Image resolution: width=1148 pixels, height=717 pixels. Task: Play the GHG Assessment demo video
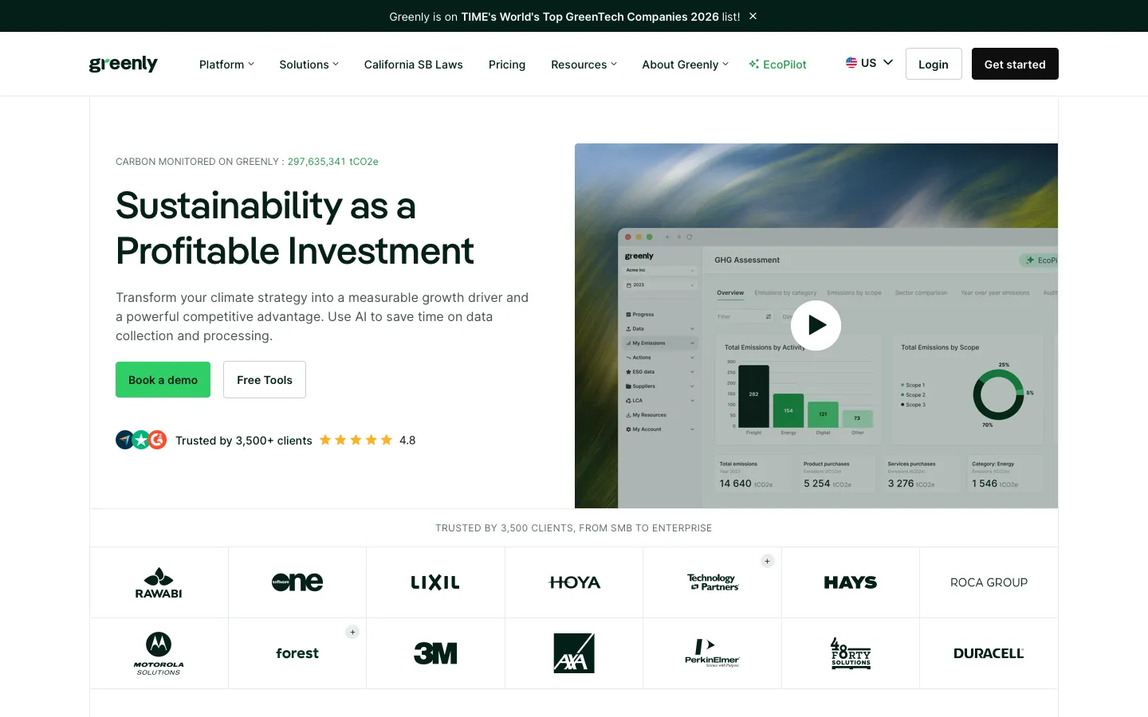coord(816,325)
